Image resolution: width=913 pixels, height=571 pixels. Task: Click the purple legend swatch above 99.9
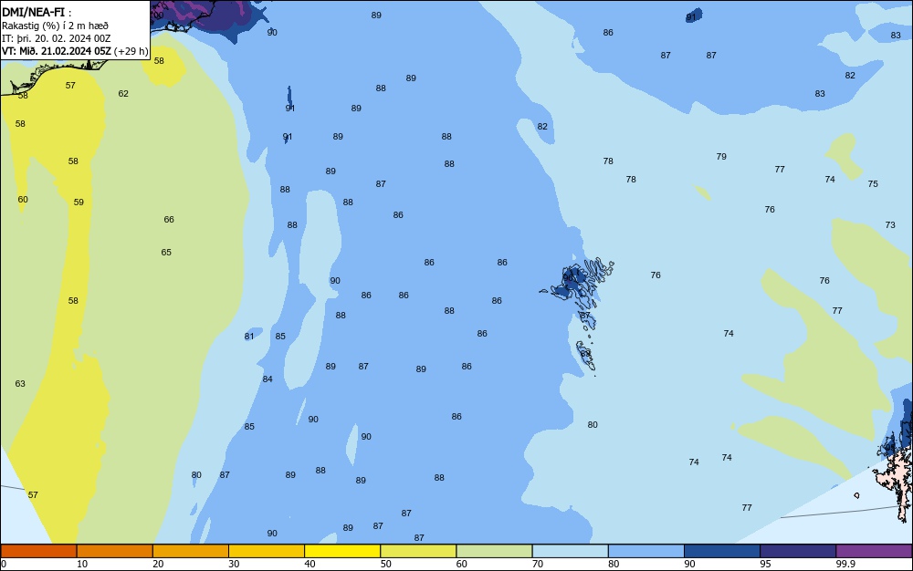tap(874, 551)
